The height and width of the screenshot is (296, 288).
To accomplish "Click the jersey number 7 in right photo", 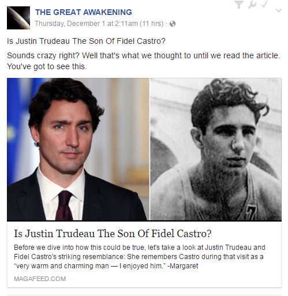I will point(251,213).
